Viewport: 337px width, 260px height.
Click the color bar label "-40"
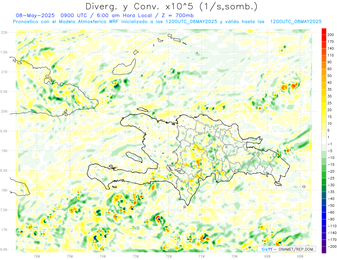331,199
